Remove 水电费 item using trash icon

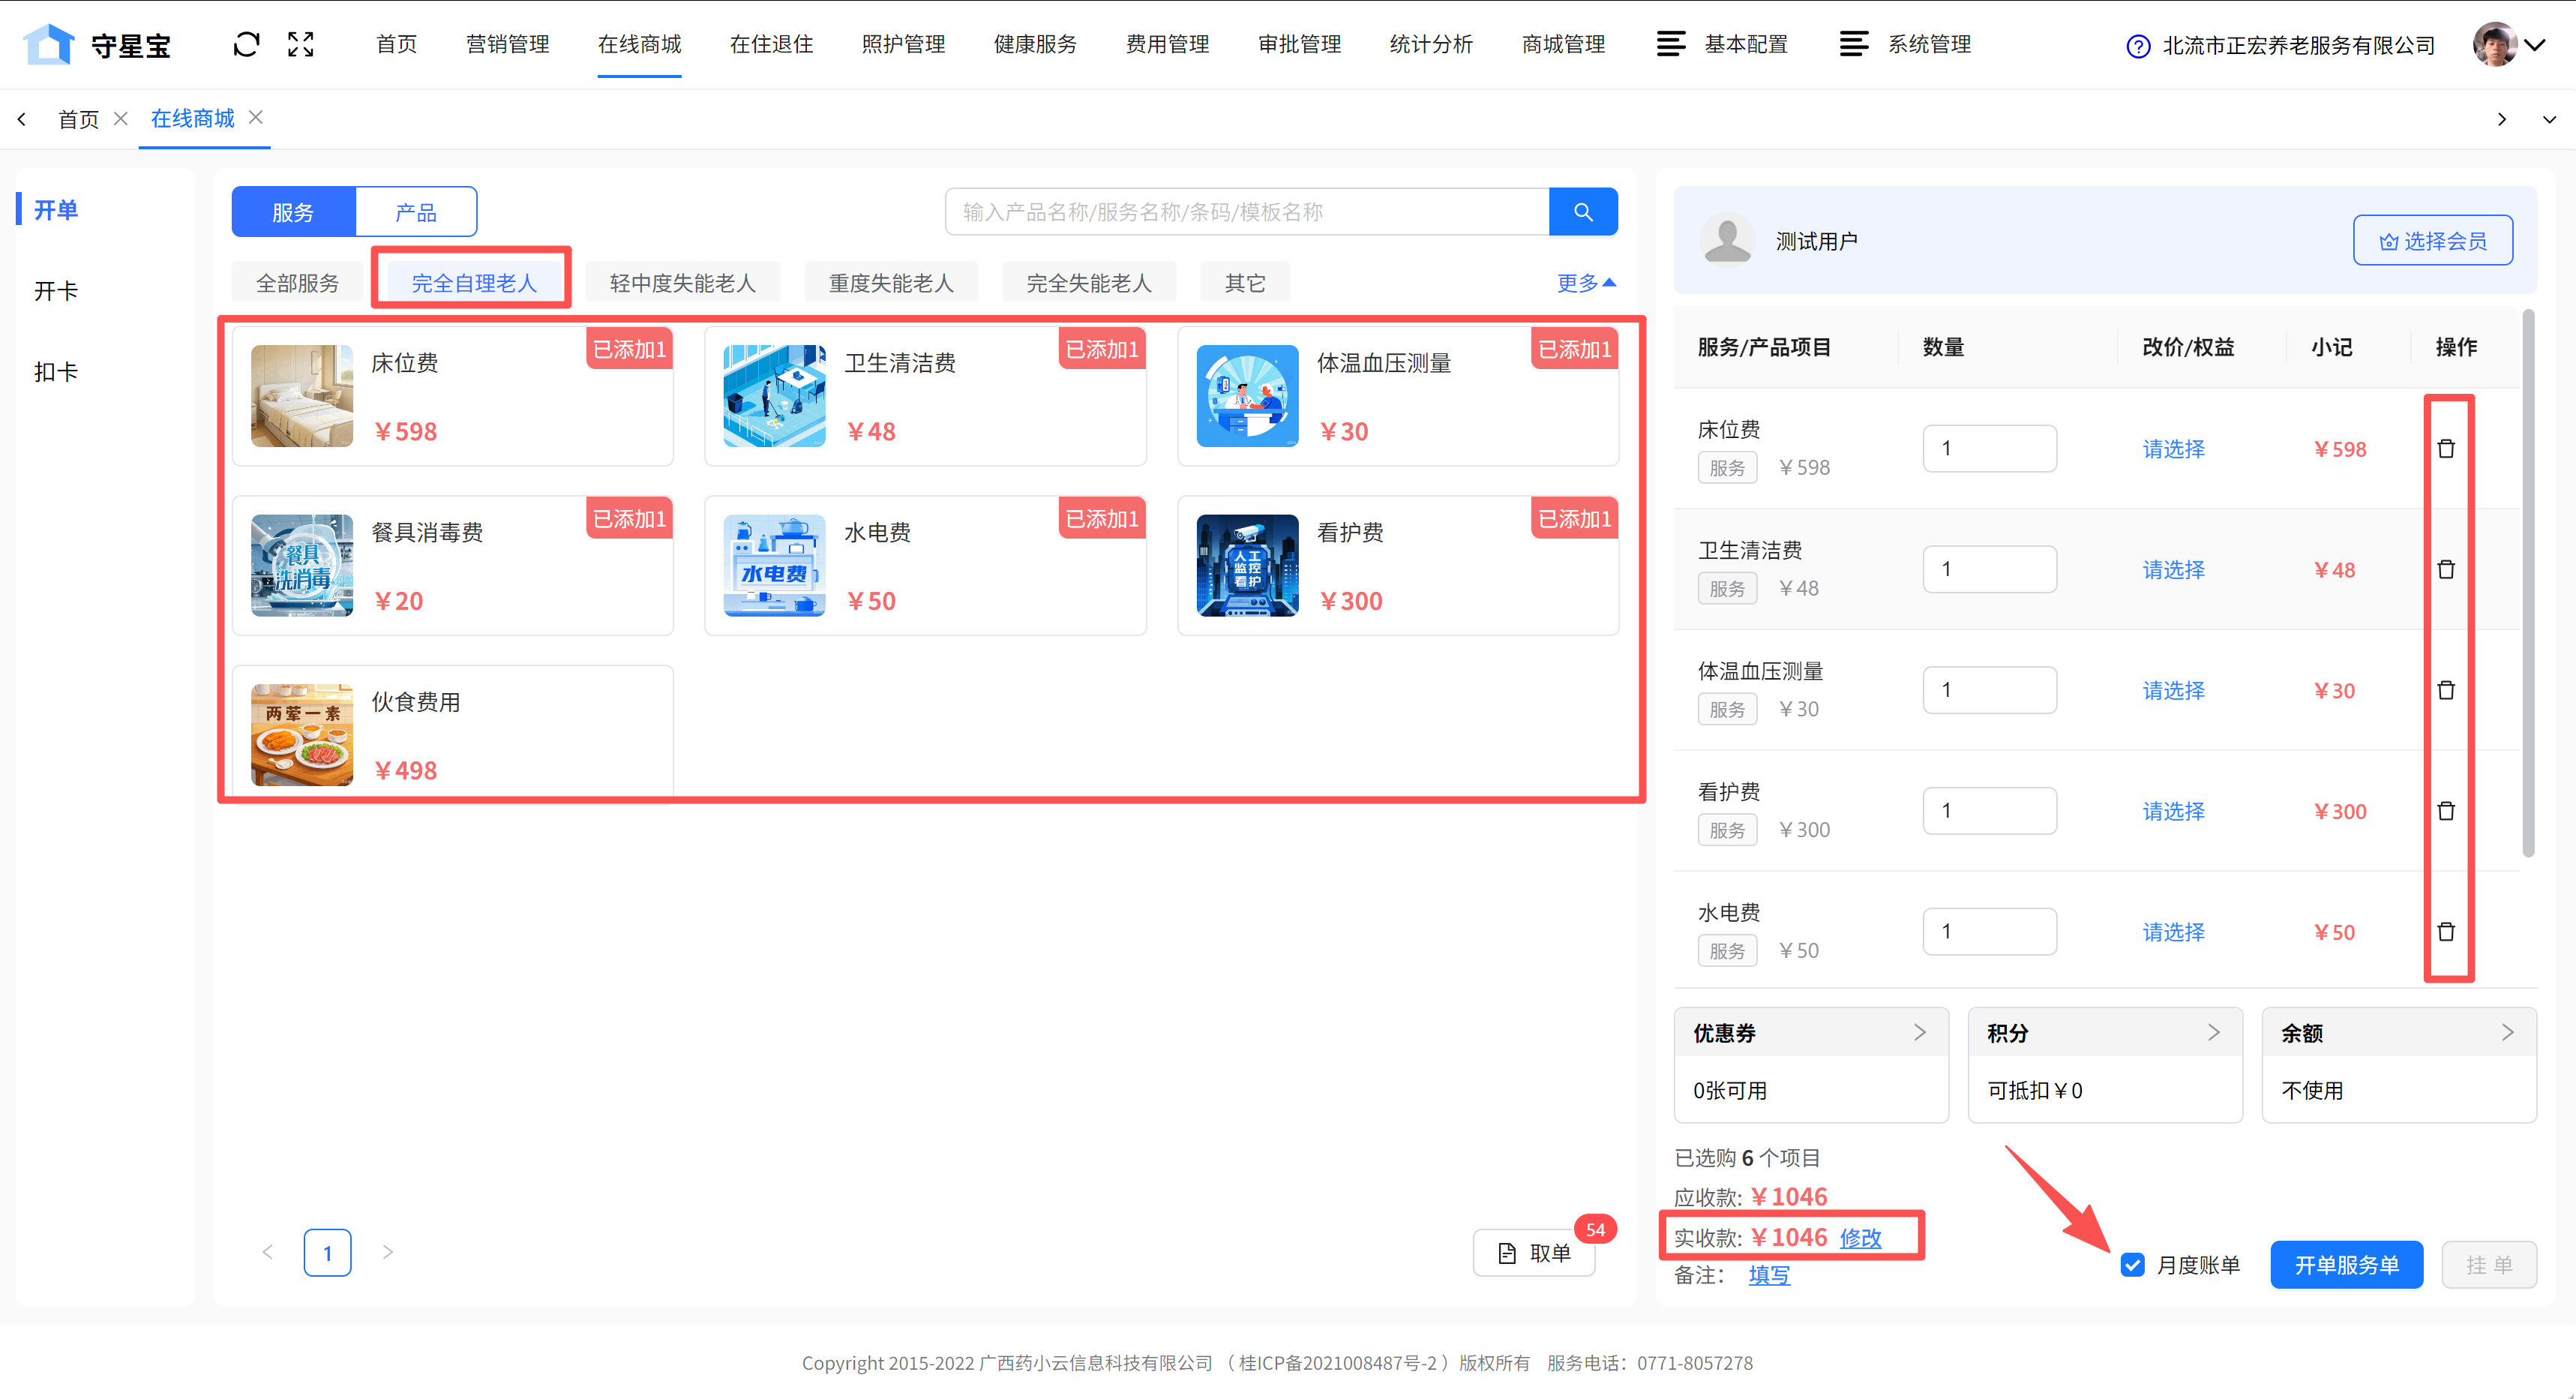[x=2446, y=932]
